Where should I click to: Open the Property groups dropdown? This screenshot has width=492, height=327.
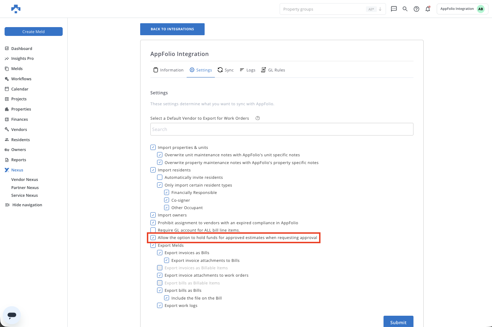(333, 9)
